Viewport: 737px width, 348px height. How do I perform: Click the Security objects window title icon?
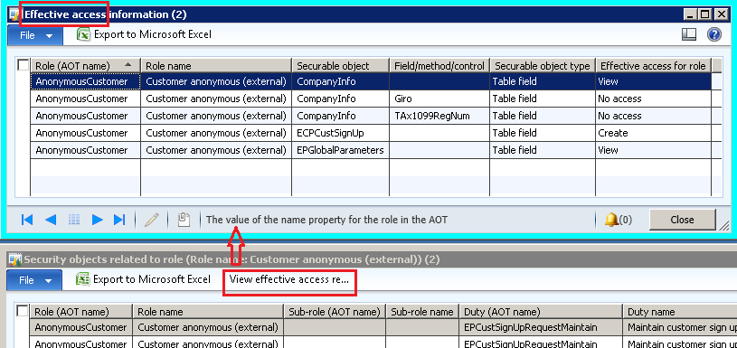point(15,259)
